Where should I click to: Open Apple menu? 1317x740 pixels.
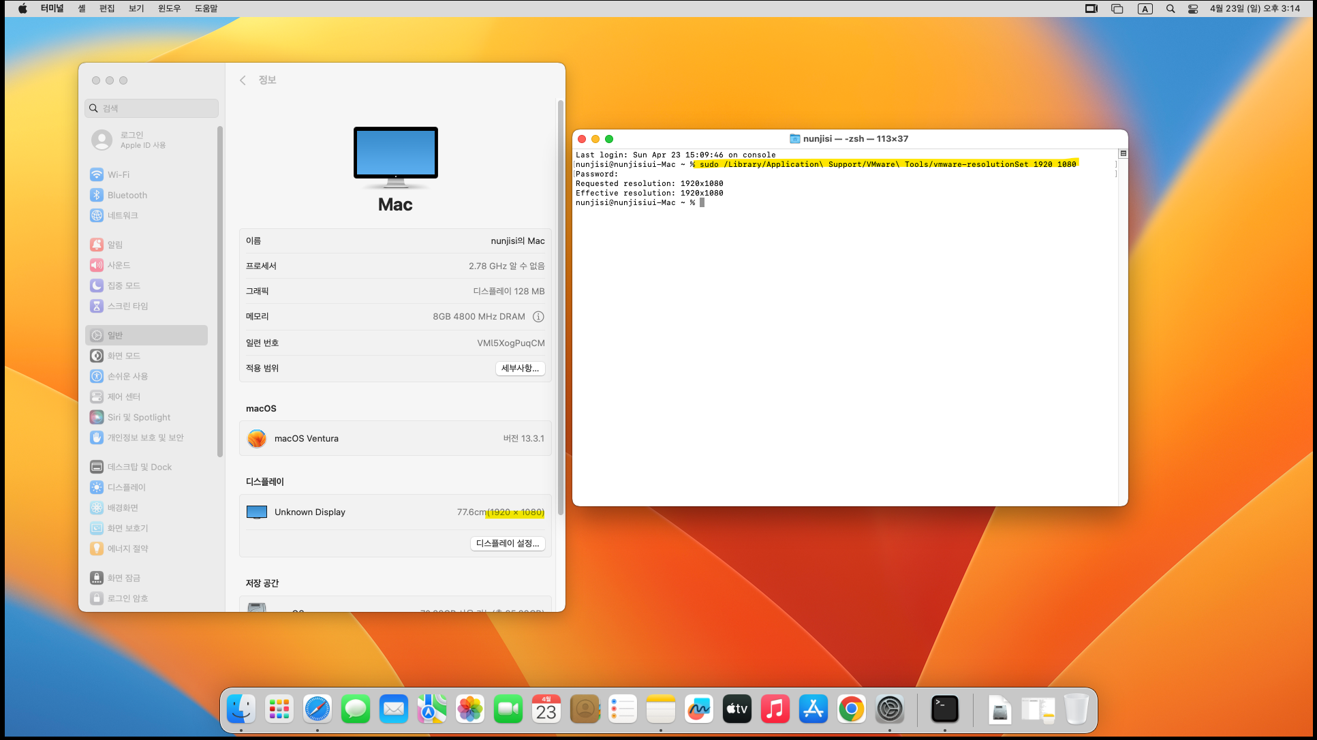pos(22,9)
